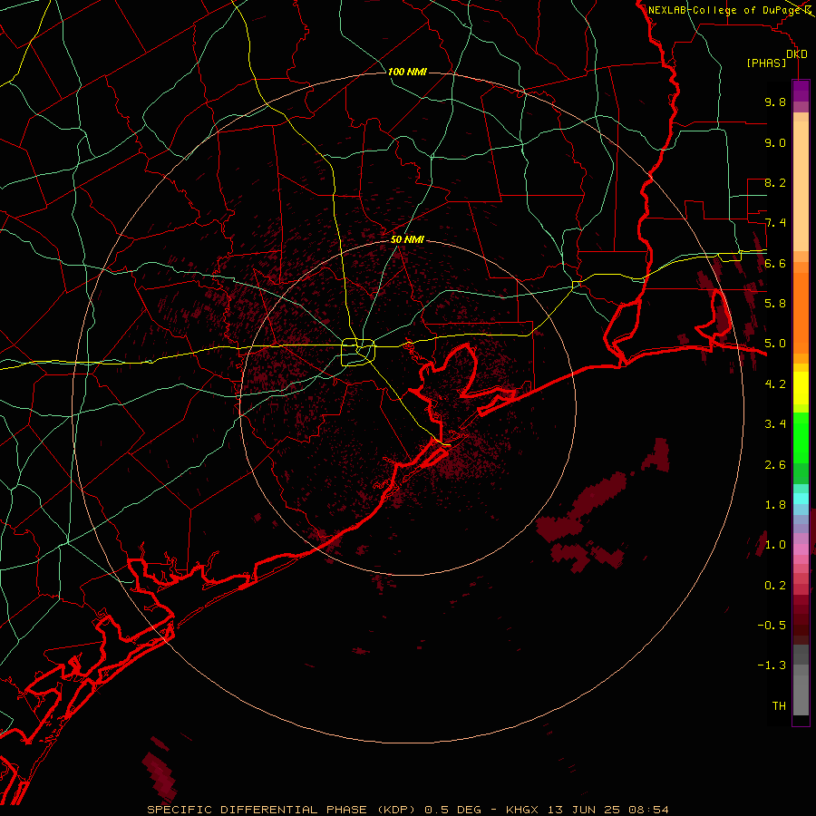The image size is (816, 816).
Task: Click the 08:54 timestamp text
Action: (x=648, y=810)
